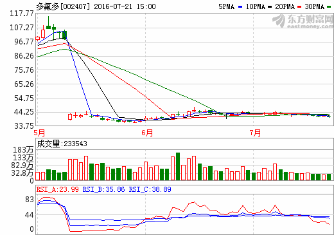
Task: Select the 7月 date axis label
Action: pos(255,133)
